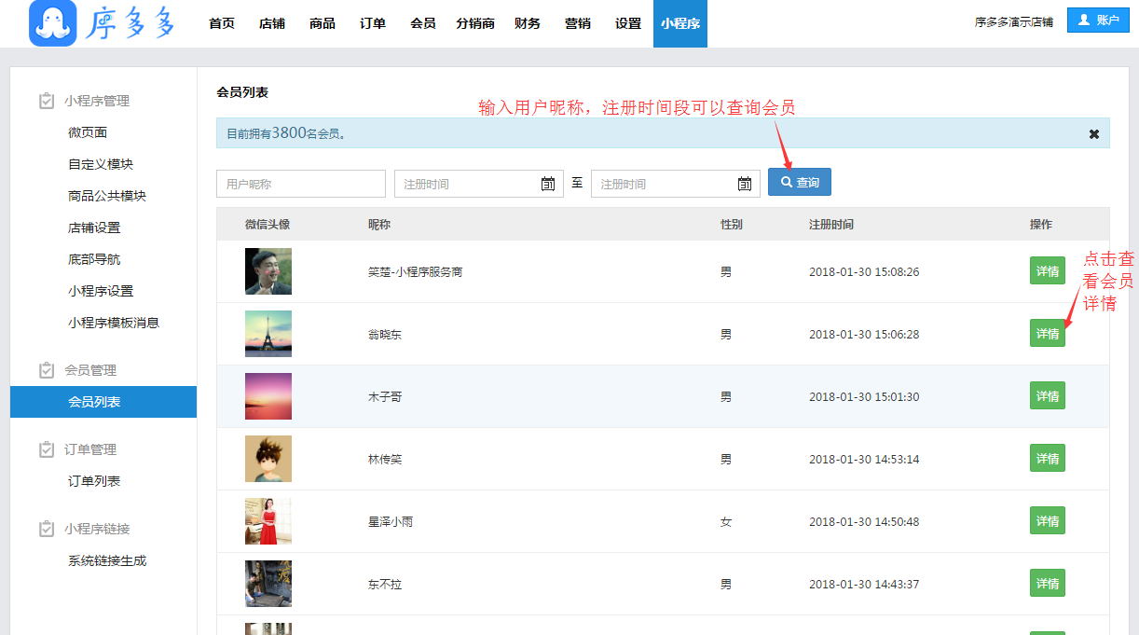
Task: Open calendar icon in first 注册时间 field
Action: (x=548, y=184)
